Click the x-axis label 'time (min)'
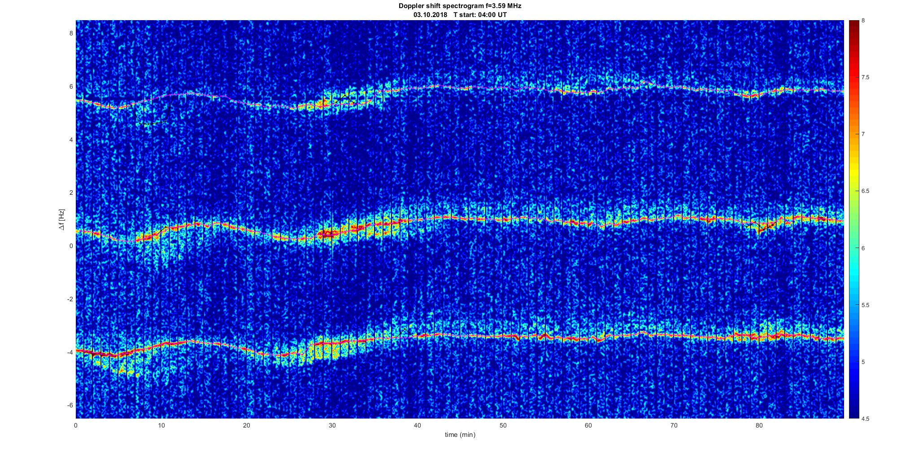The image size is (897, 449). point(460,435)
